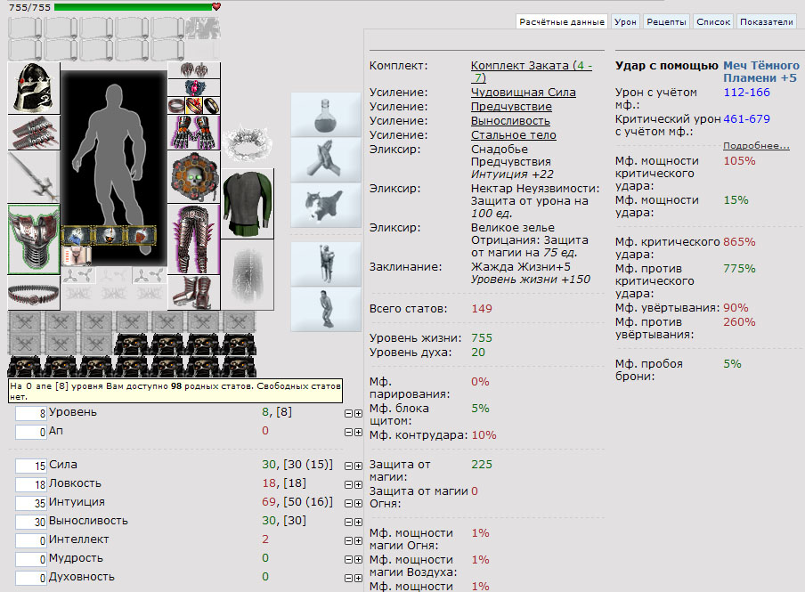
Task: Click the Ловкость value input field
Action: (31, 484)
